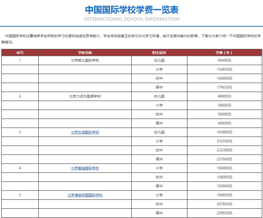Click 小学 in 北京爱迪国际学校 row

click(x=159, y=168)
